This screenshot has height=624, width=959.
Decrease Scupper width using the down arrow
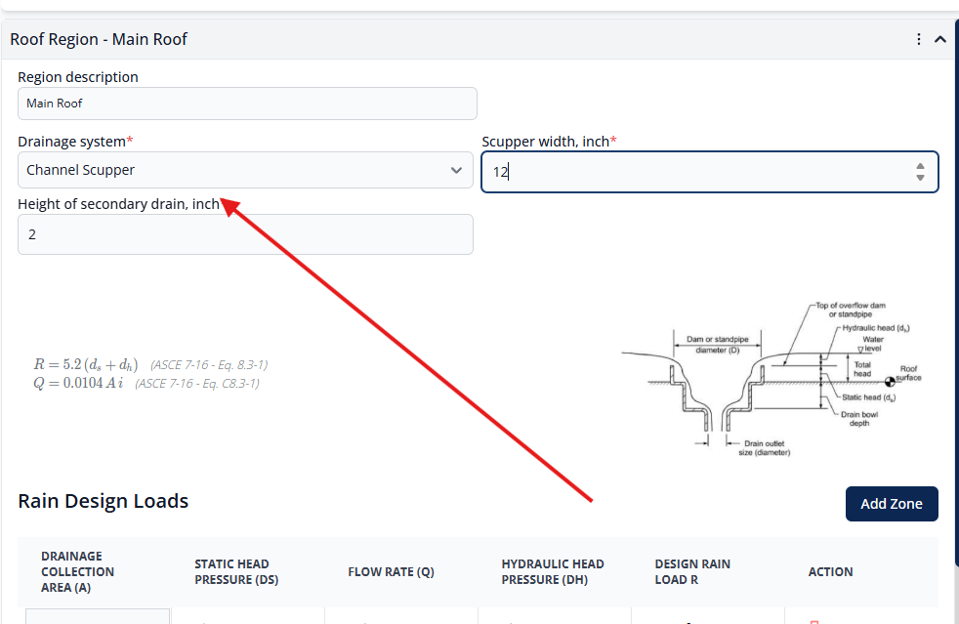pos(920,178)
